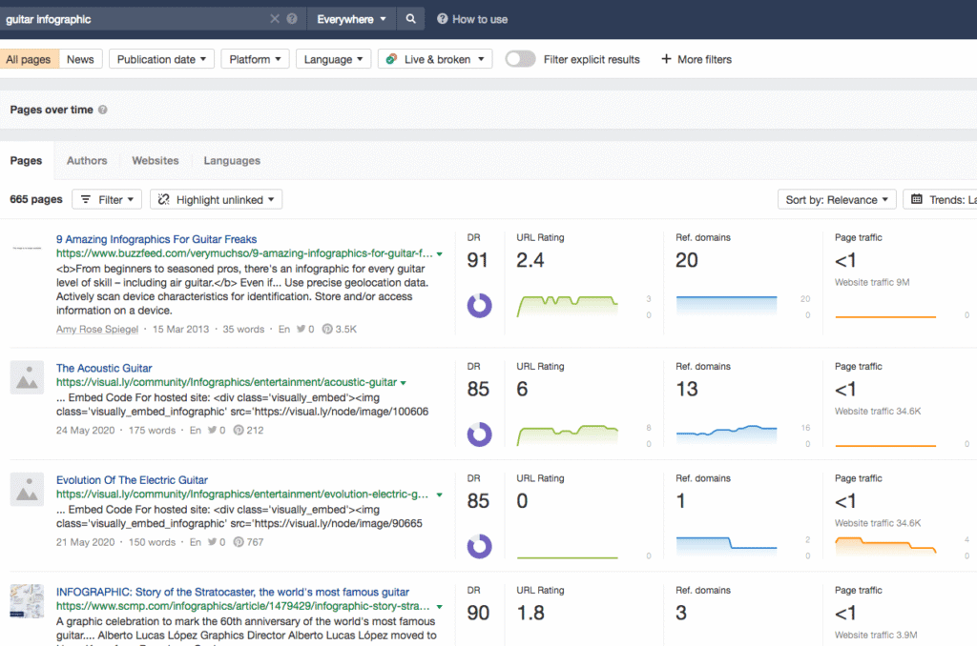The height and width of the screenshot is (646, 977).
Task: Click the DR donut chart for BuzzFeed result
Action: (479, 305)
